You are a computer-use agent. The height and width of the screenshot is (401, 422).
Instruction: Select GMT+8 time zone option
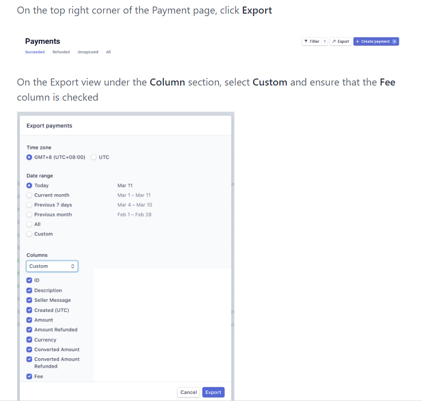click(30, 157)
